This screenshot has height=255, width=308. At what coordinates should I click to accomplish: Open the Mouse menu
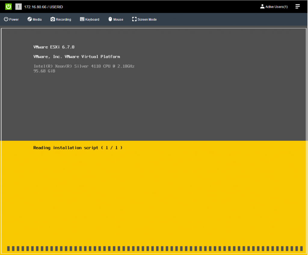click(116, 19)
